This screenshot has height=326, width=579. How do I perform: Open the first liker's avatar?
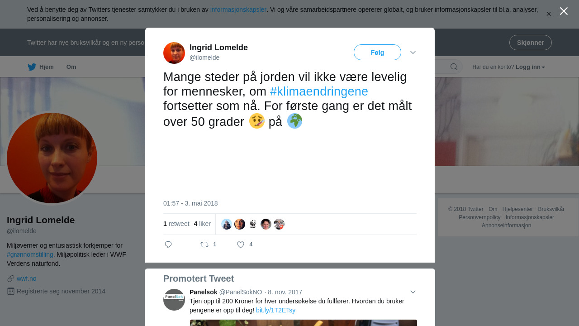[x=227, y=224]
